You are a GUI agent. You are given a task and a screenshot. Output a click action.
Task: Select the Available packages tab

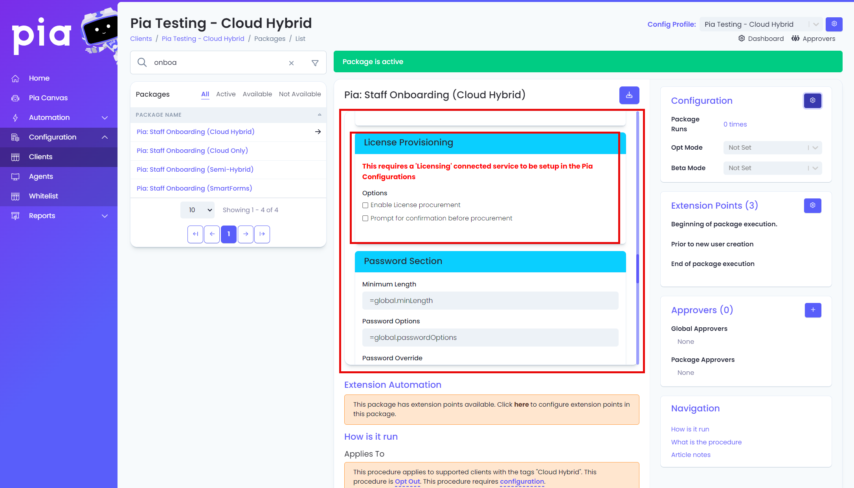(257, 94)
